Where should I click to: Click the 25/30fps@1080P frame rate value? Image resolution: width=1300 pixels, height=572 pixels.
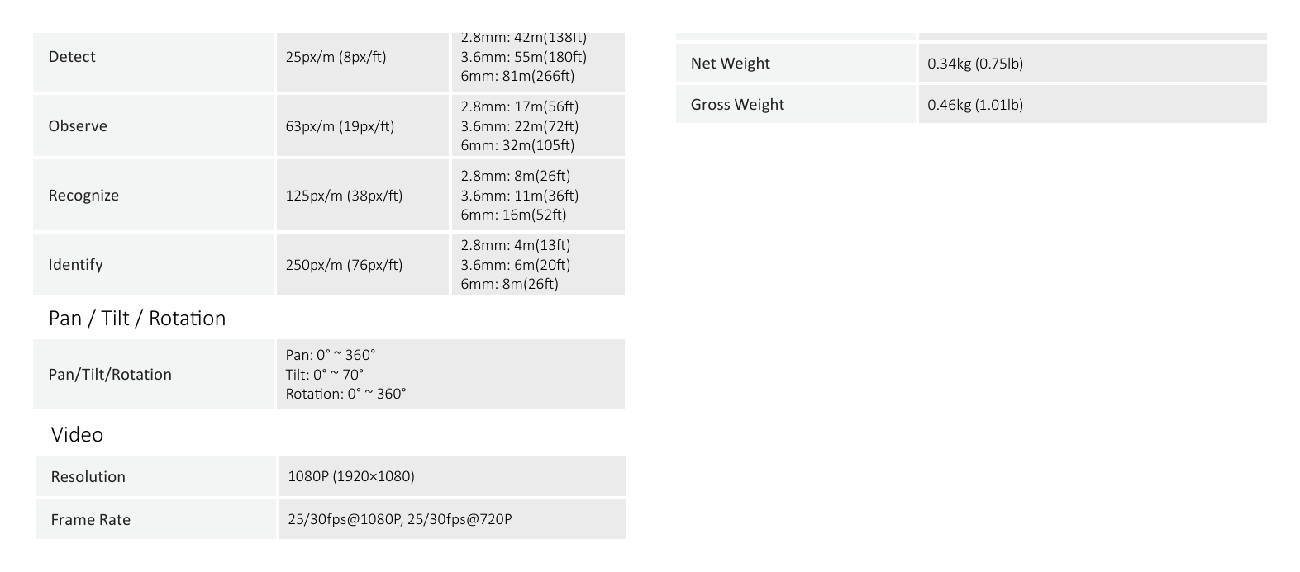click(345, 520)
